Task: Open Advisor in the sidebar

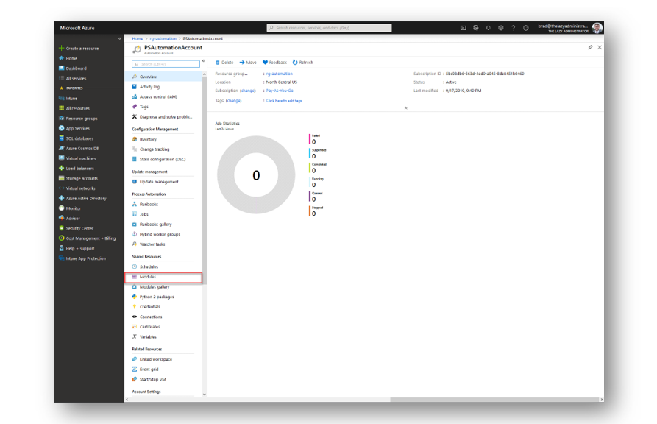Action: click(x=69, y=219)
